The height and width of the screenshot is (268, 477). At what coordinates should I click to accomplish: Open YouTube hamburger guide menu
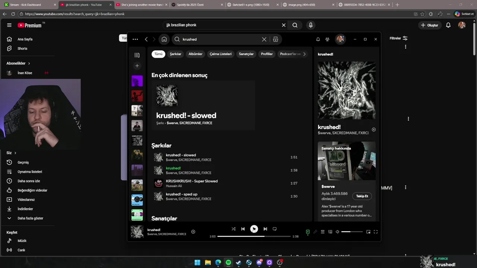(9, 25)
